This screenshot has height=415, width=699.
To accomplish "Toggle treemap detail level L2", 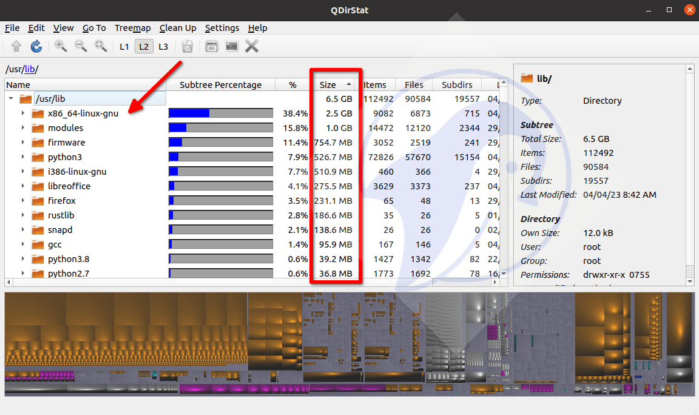I will [x=144, y=46].
